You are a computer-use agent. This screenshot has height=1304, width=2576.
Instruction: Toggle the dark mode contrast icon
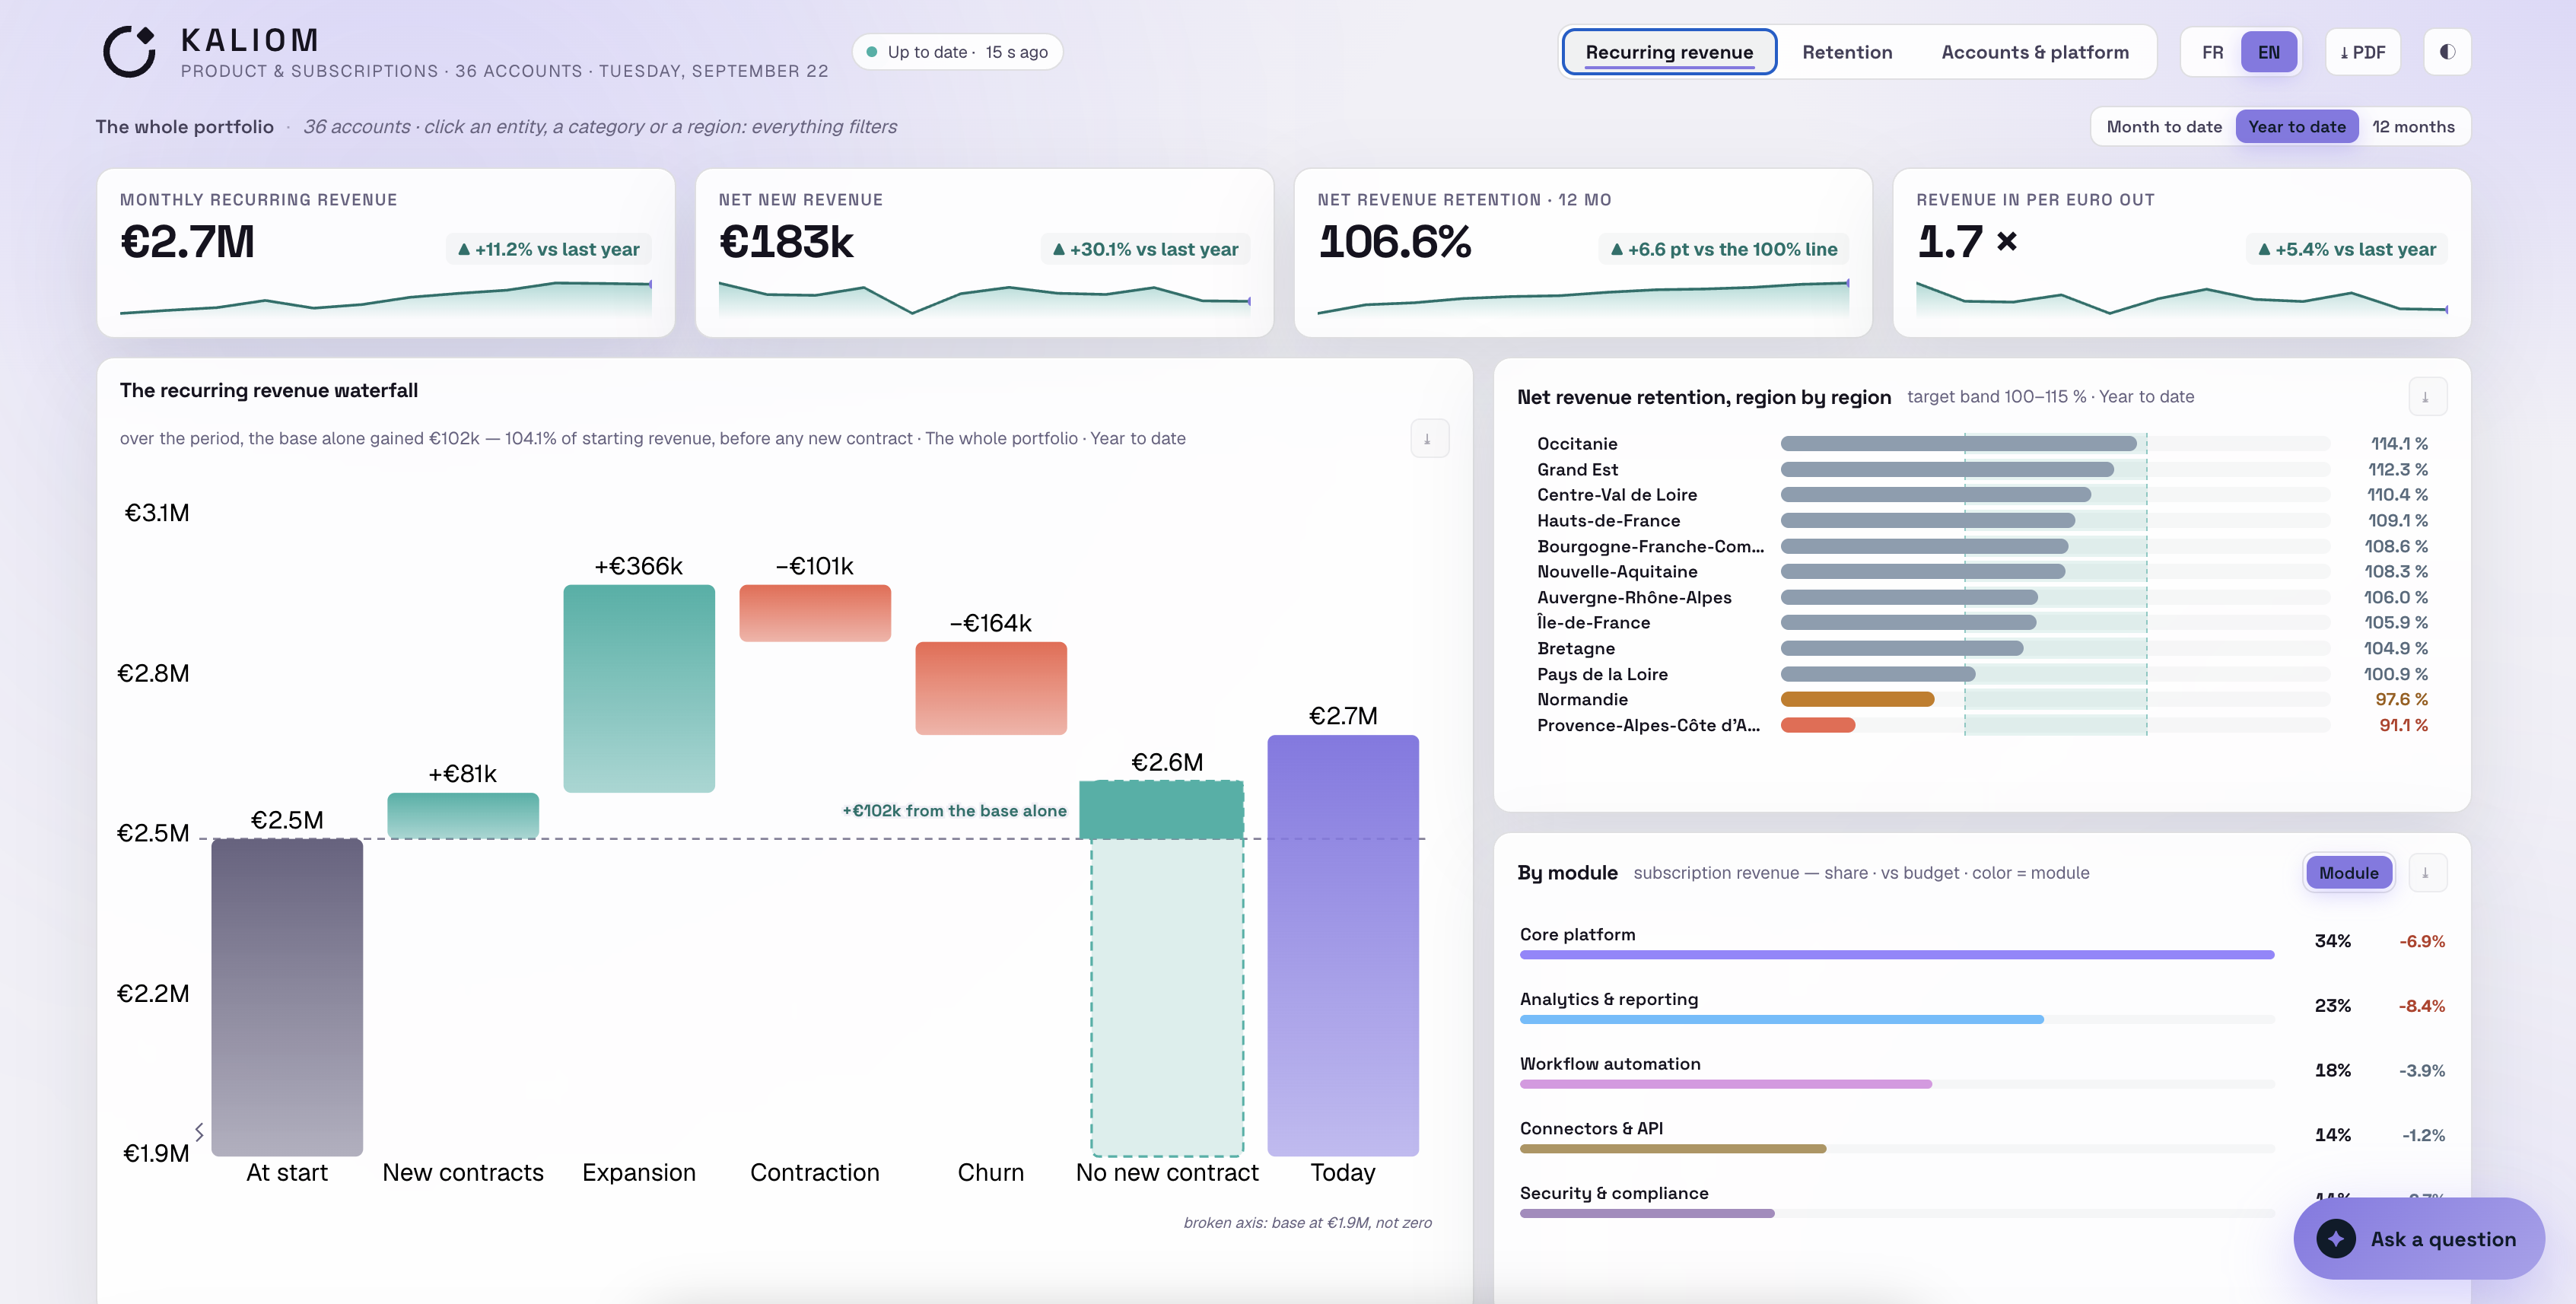pyautogui.click(x=2446, y=52)
